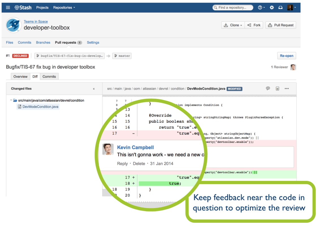Click the diff view document icon

click(x=277, y=88)
